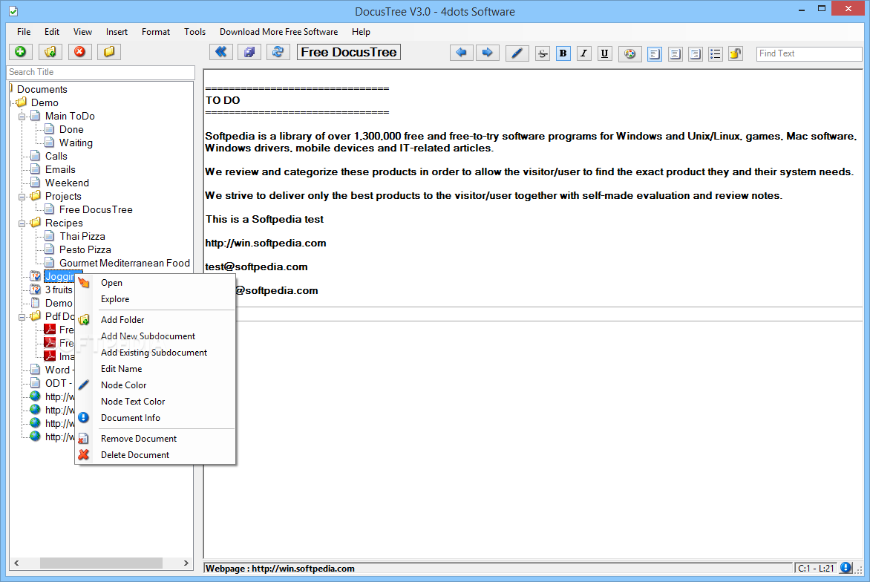Click the refresh arrows toolbar icon
This screenshot has height=582, width=870.
[x=278, y=52]
